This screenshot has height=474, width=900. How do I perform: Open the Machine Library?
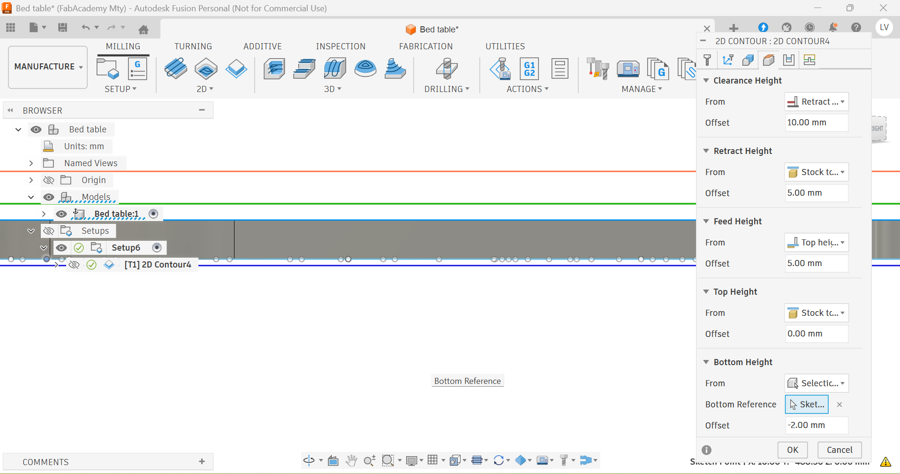pos(628,69)
